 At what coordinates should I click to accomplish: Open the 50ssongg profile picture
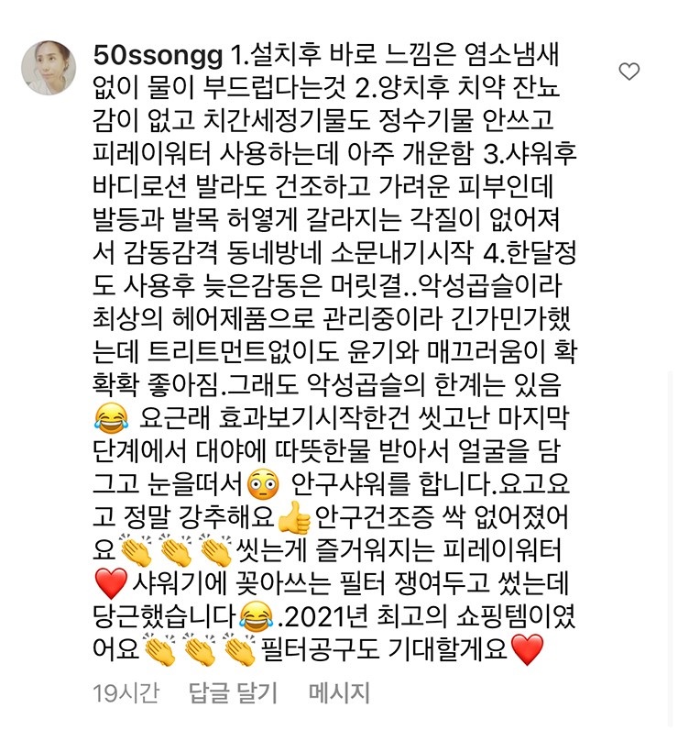pyautogui.click(x=49, y=68)
